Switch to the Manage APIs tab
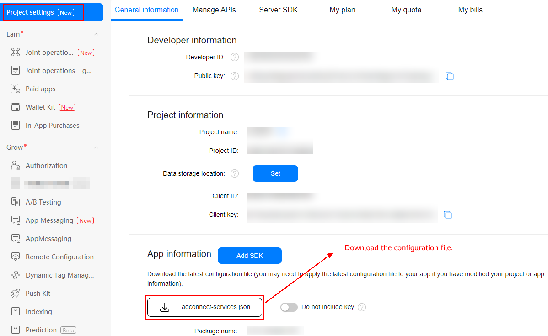 pyautogui.click(x=214, y=10)
